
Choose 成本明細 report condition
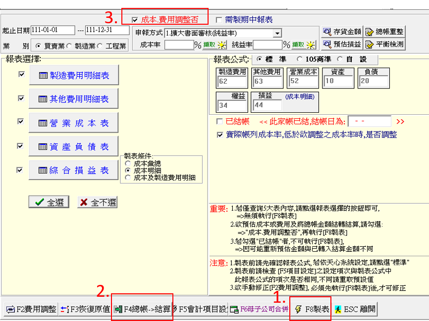click(127, 170)
